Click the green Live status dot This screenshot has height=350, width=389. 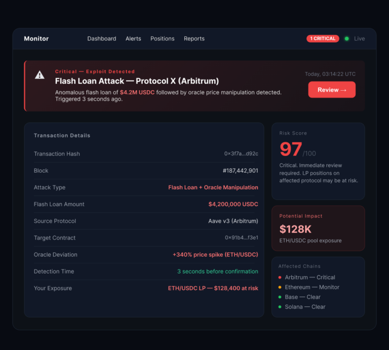[x=346, y=38]
